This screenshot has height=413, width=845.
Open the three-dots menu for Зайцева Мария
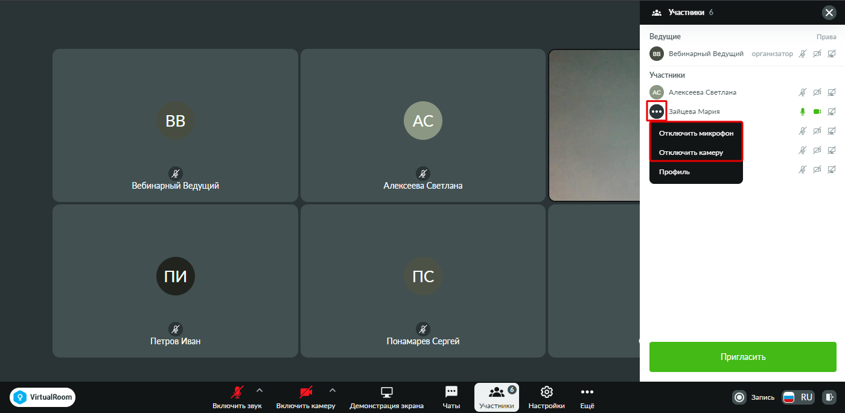657,112
